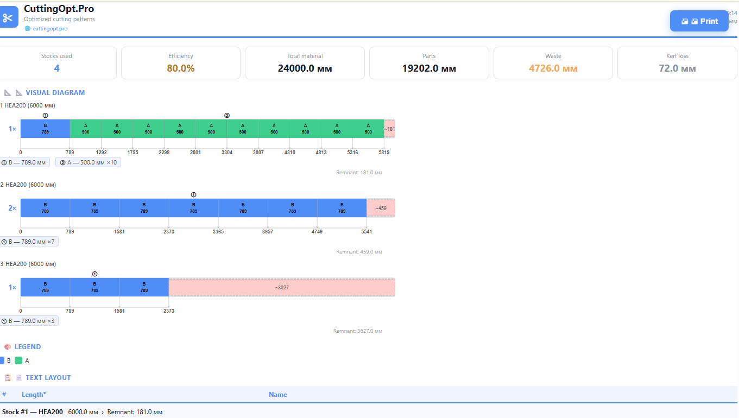Screen dimensions: 739x418
Task: Click the scissors logo icon
Action: [x=8, y=17]
